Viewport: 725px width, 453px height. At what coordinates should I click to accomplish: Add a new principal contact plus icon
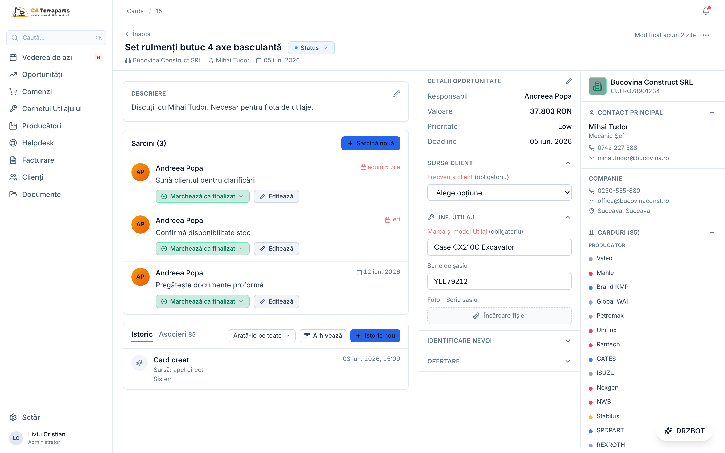(711, 113)
